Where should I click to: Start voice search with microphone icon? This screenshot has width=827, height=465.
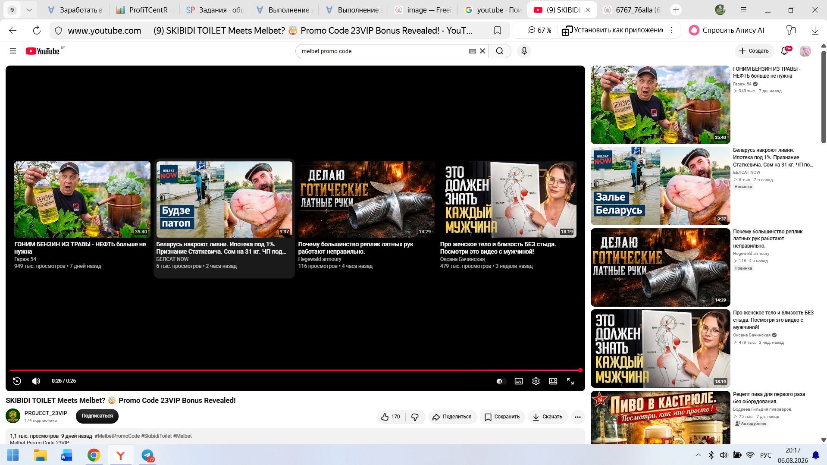[524, 51]
